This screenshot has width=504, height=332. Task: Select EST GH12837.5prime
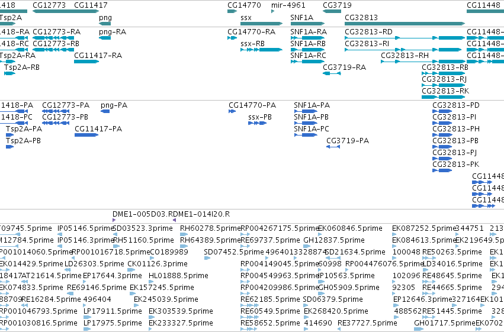click(x=334, y=240)
